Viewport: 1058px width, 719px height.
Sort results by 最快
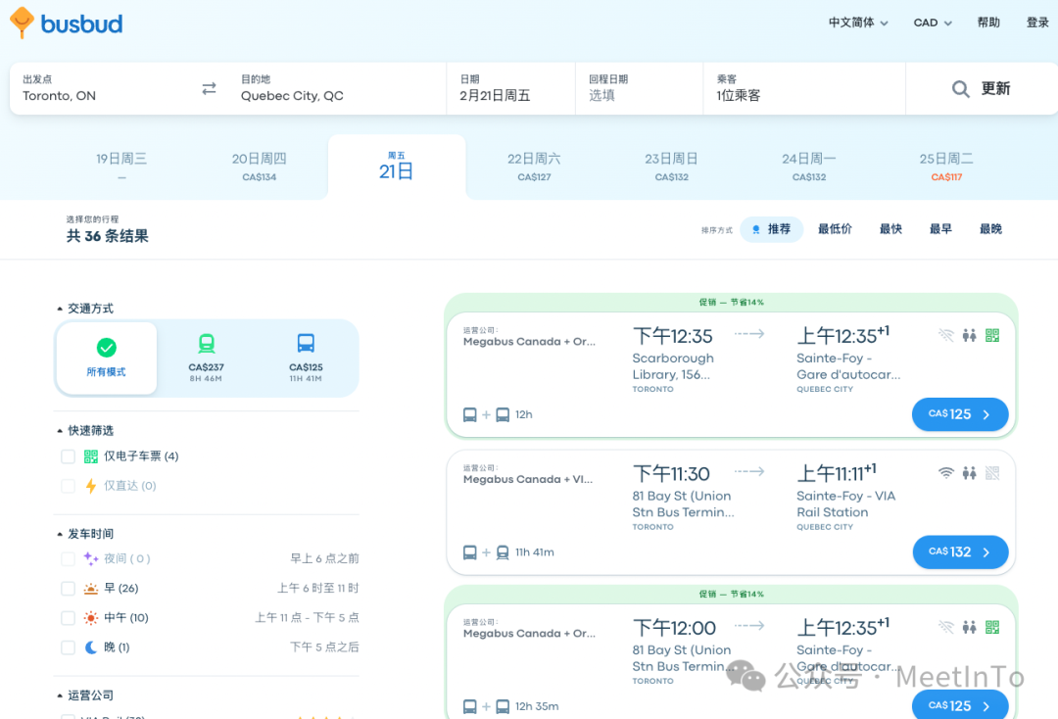890,229
